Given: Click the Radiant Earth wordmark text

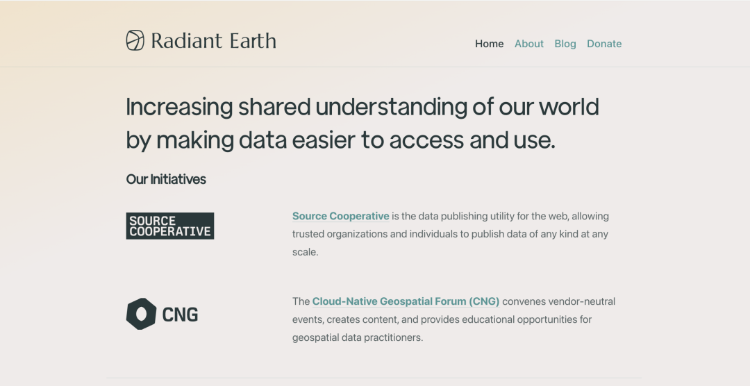Looking at the screenshot, I should point(213,41).
